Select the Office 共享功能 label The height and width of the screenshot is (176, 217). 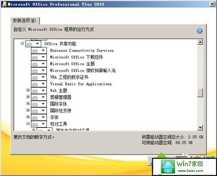(60, 44)
